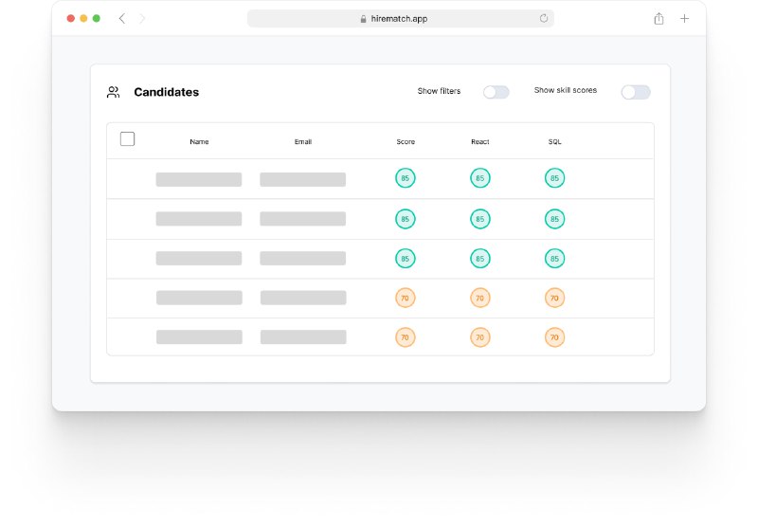Enable the Show filters toggle
Image resolution: width=758 pixels, height=527 pixels.
click(496, 92)
